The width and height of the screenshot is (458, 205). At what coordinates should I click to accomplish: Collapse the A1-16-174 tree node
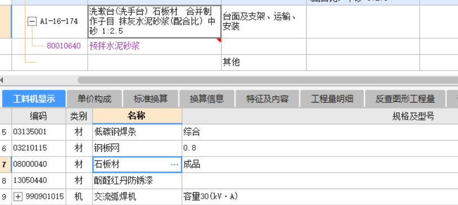32,21
